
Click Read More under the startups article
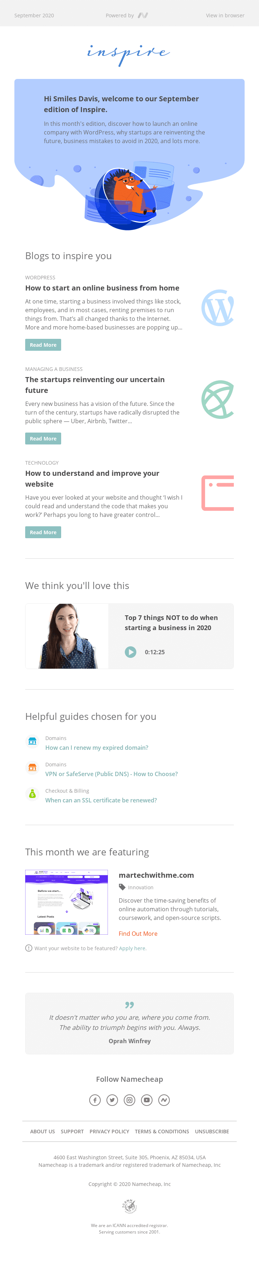tap(43, 438)
